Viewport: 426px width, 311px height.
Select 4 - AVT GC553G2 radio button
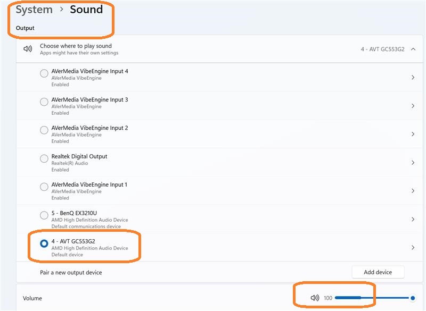click(44, 243)
